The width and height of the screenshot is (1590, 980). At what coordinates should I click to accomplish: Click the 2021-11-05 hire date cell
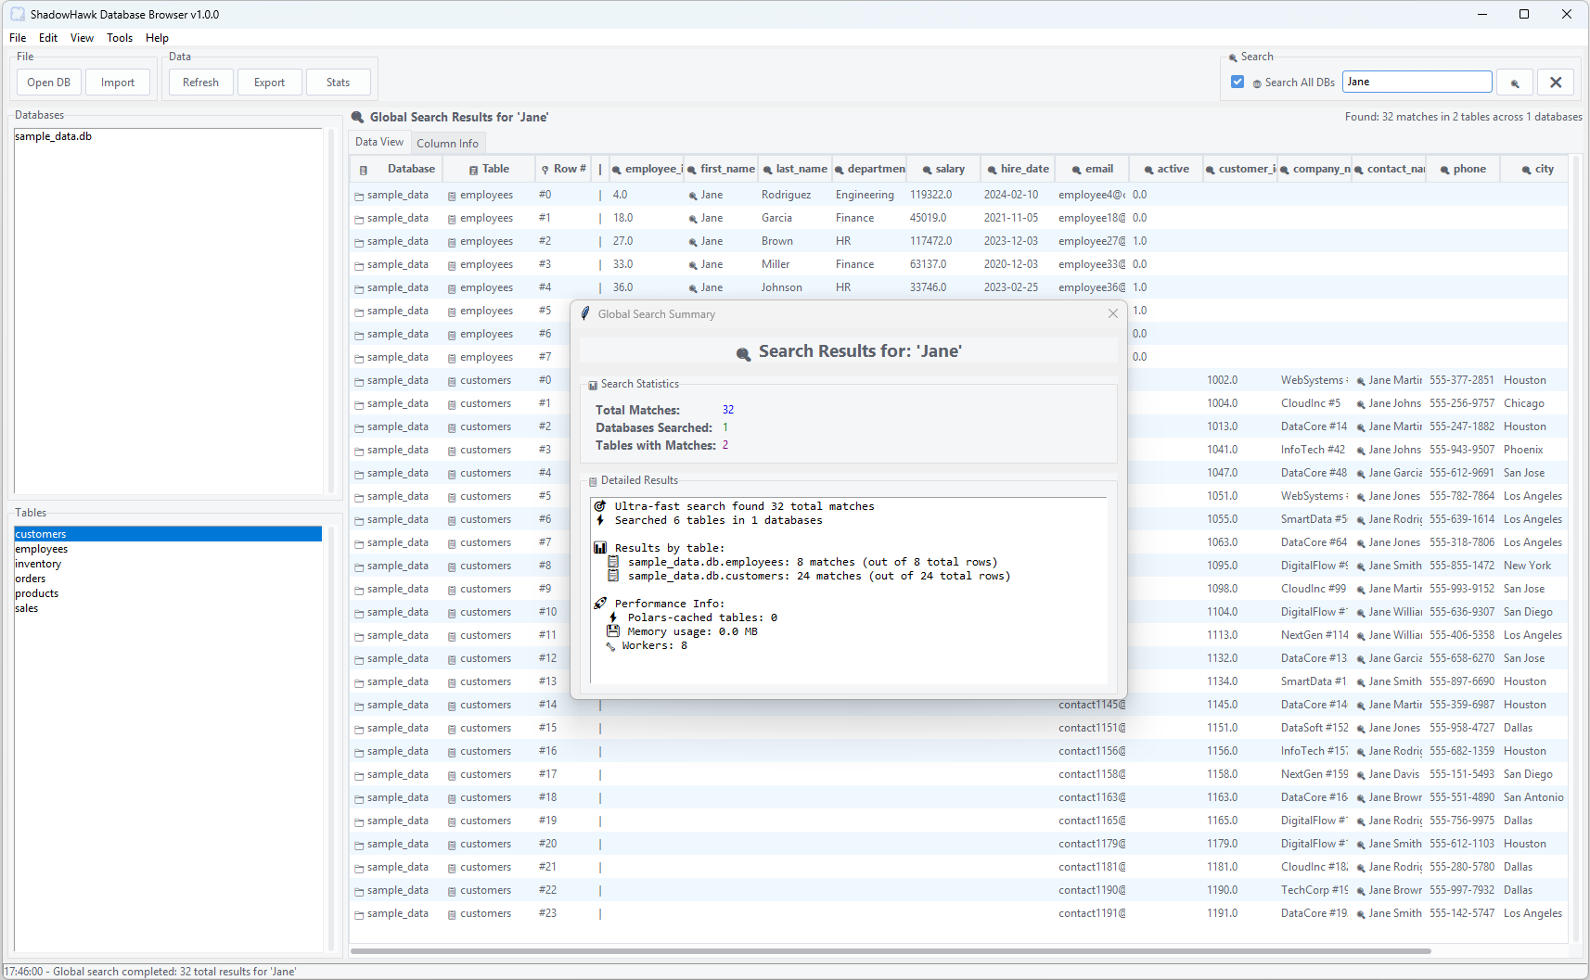(1018, 218)
